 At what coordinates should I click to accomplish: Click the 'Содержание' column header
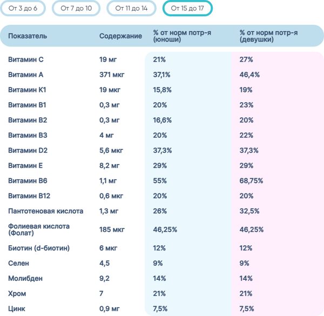[121, 36]
